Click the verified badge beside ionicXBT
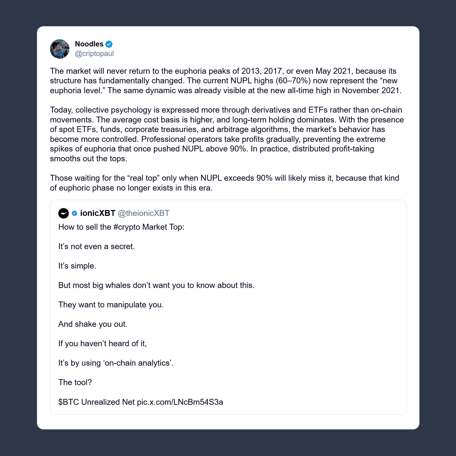This screenshot has height=456, width=456. [x=75, y=213]
